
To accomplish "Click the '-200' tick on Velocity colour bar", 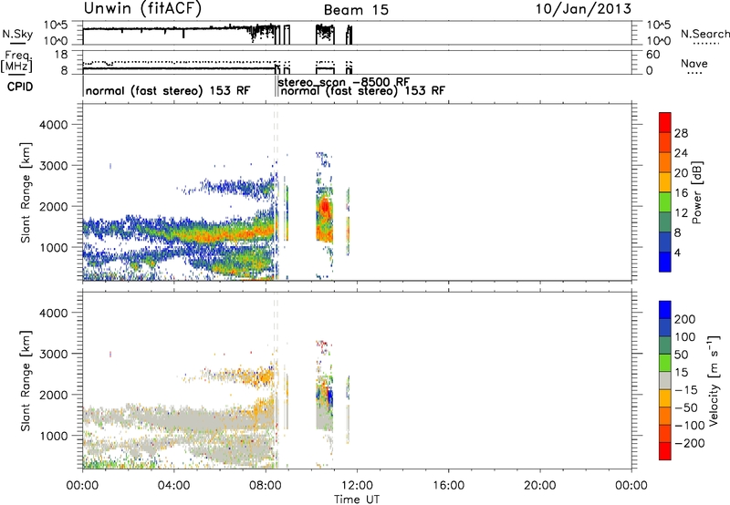I will point(690,443).
